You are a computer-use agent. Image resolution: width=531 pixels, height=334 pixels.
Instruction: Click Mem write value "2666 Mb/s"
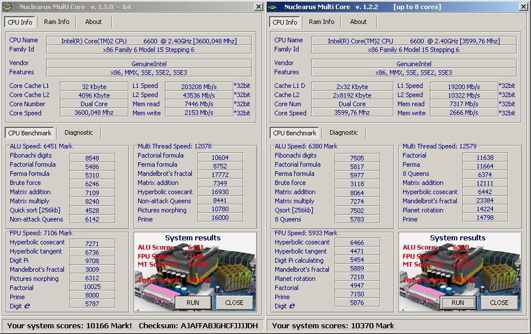[464, 112]
